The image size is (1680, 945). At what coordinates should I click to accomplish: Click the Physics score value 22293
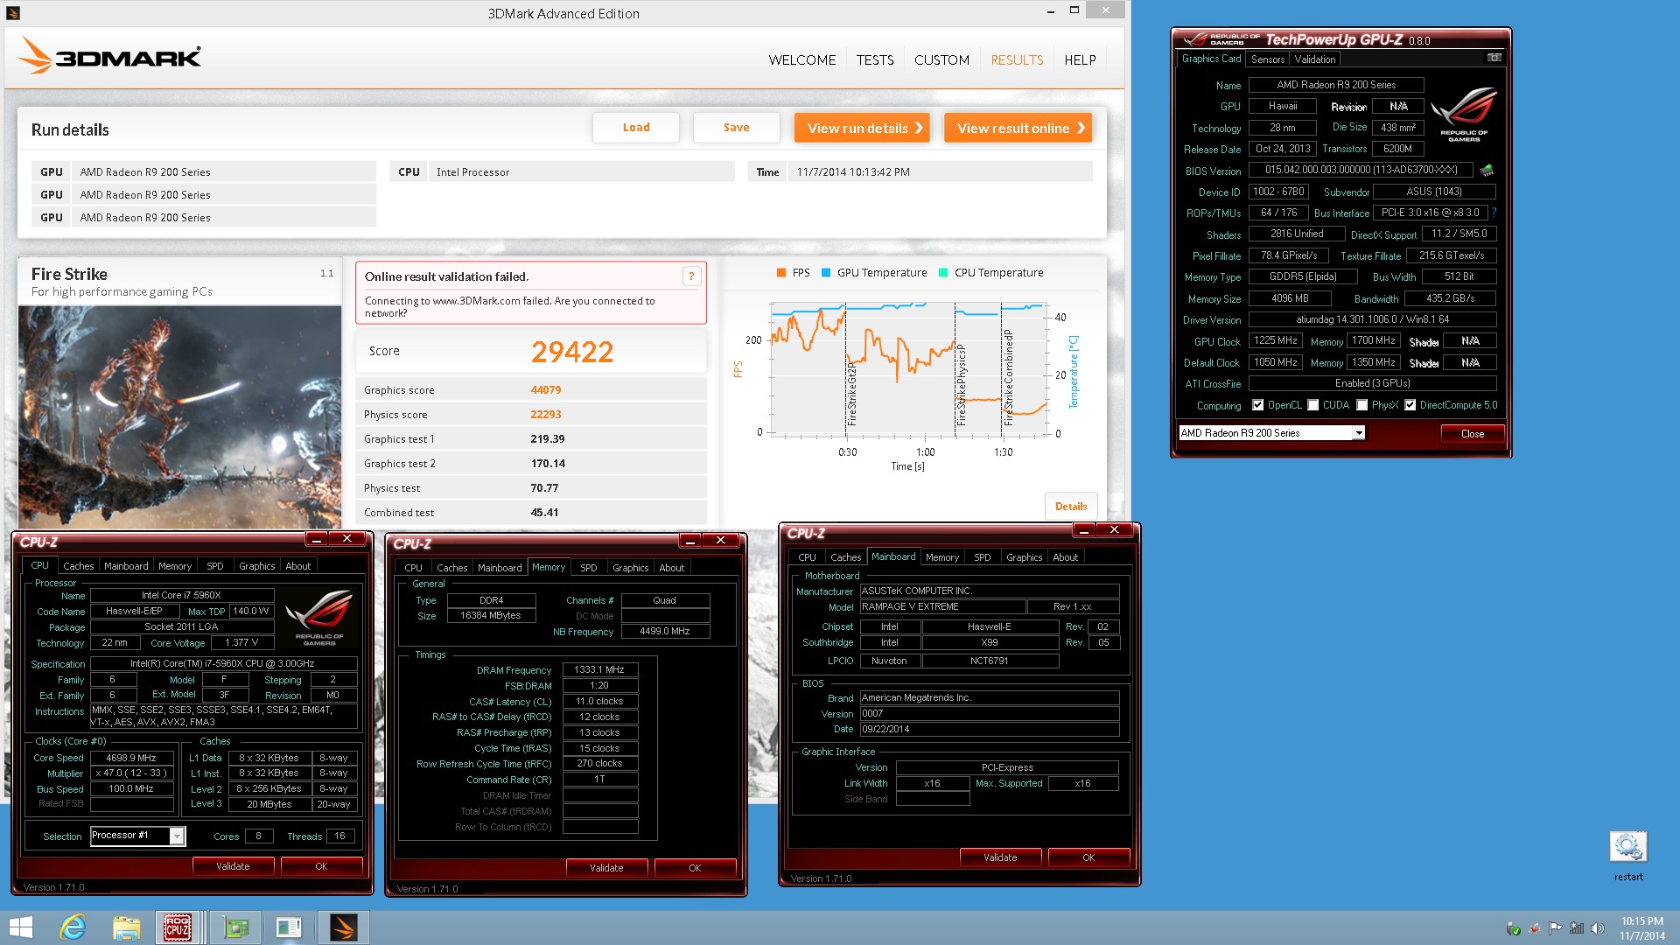546,415
